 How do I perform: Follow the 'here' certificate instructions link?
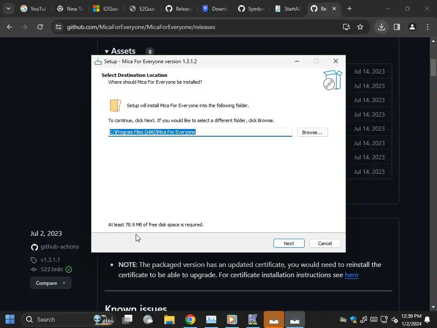coord(352,275)
